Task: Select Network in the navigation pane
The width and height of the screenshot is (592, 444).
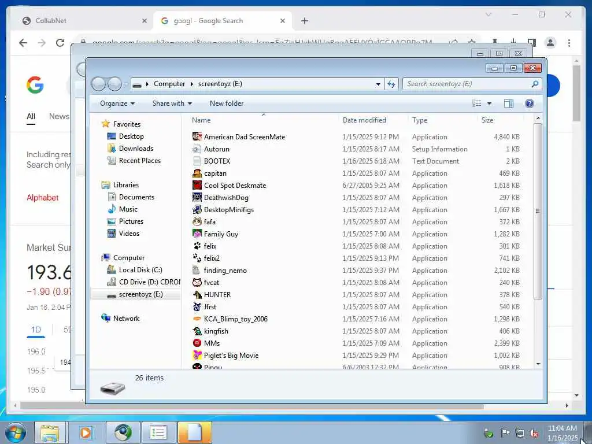Action: [x=126, y=319]
